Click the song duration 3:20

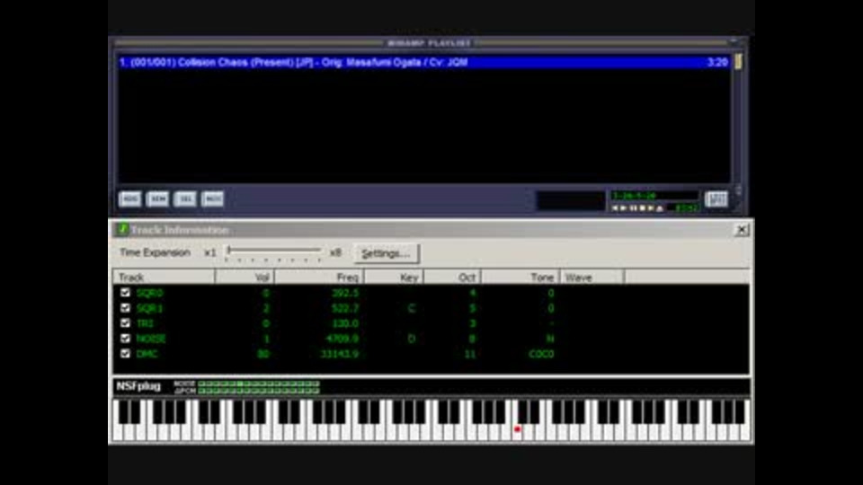(717, 62)
